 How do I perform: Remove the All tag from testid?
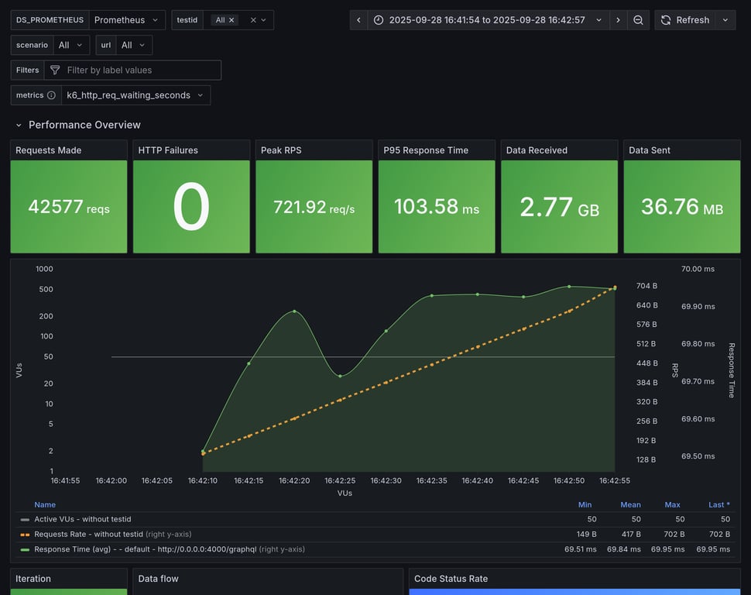pos(231,20)
